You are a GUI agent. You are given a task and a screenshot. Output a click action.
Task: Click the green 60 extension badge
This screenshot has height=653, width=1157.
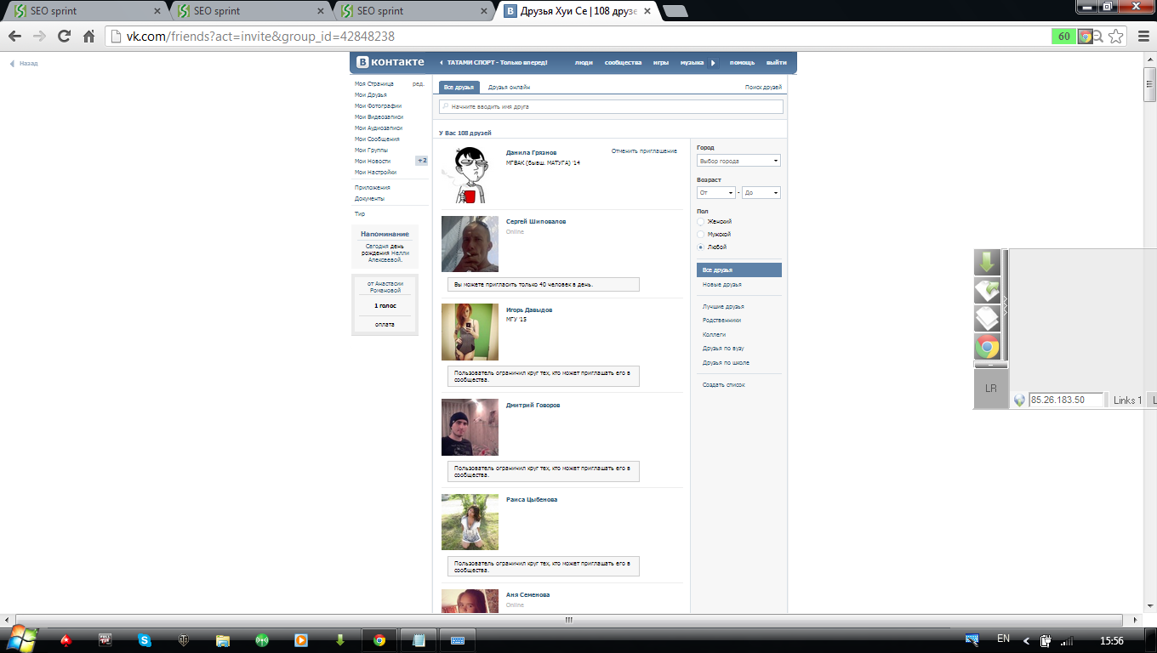click(1063, 37)
